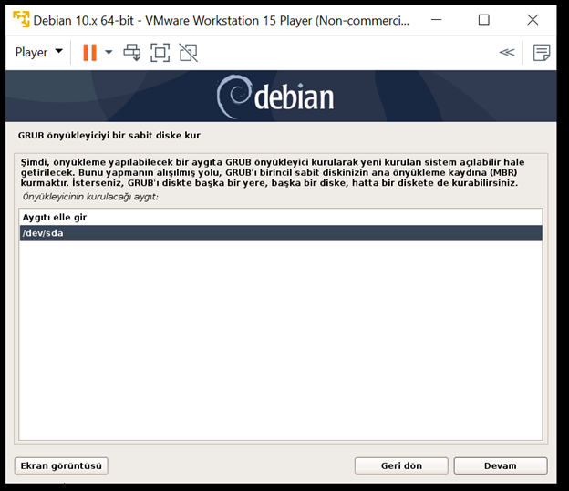Close the VMware Player window
Image resolution: width=569 pixels, height=491 pixels.
coord(533,19)
